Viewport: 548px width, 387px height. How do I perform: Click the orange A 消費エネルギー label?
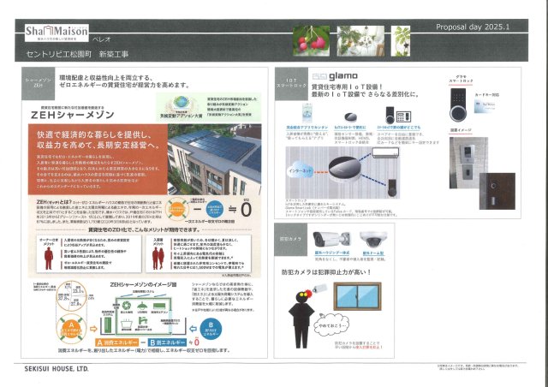[116, 342]
